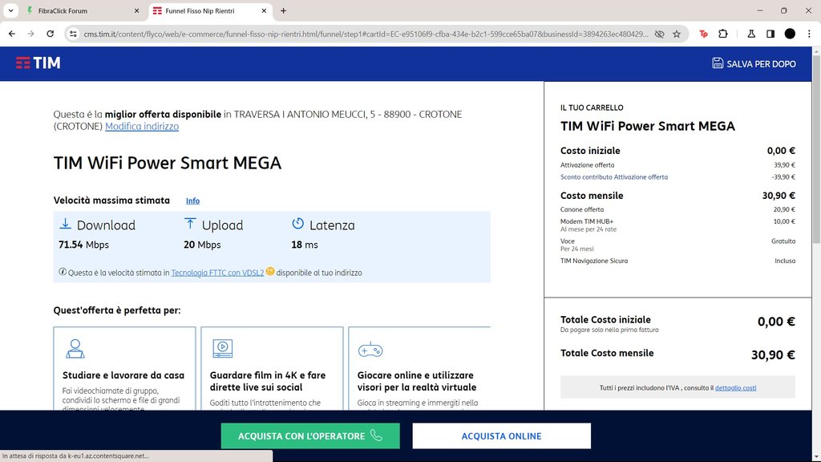Click the Upload arrow icon

point(190,225)
